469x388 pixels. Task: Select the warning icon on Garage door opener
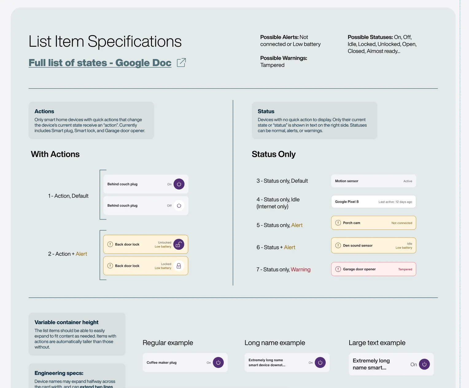pos(338,269)
